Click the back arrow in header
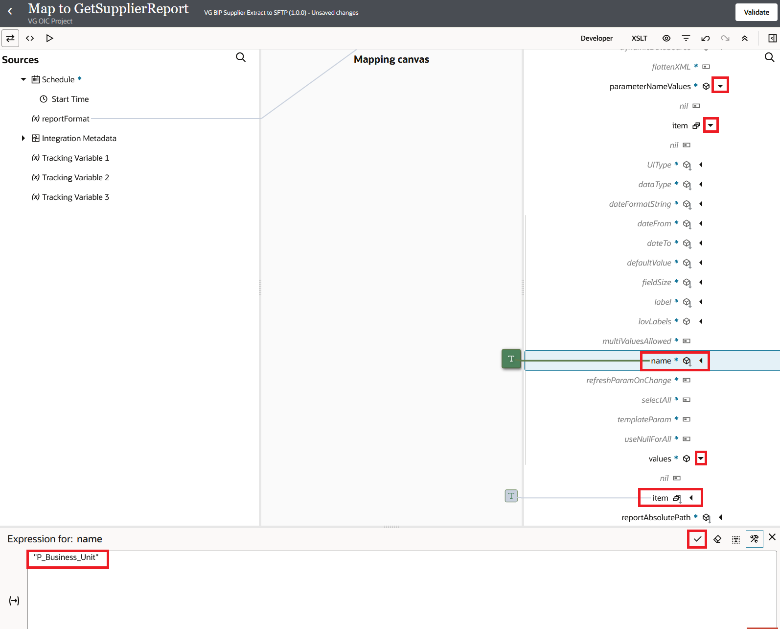The image size is (780, 629). 10,11
